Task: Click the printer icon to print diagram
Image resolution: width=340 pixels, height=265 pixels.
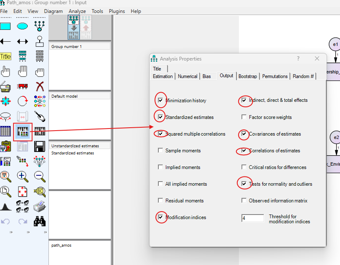Action: (x=40, y=206)
